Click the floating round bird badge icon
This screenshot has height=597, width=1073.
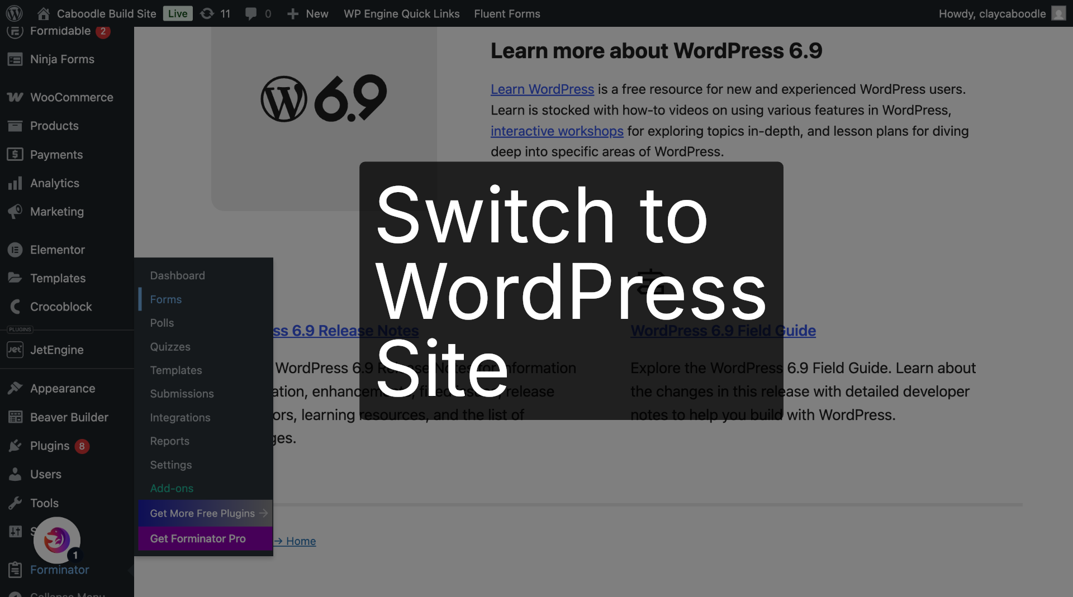[x=57, y=540]
